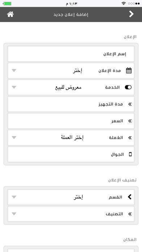Focus the إسم الإعلان input field
The height and width of the screenshot is (252, 142).
point(71,54)
